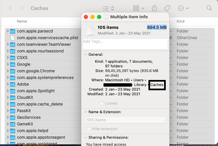Click the Add Tags field
The width and height of the screenshot is (218, 146).
[x=125, y=44]
